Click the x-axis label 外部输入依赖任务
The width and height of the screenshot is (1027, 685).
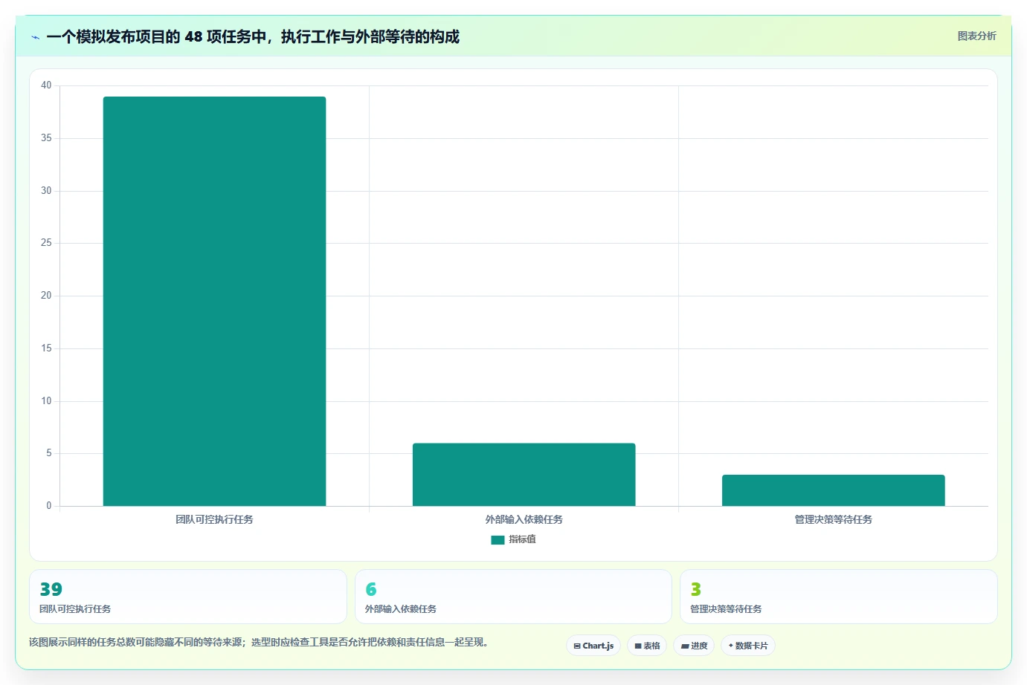tap(524, 519)
